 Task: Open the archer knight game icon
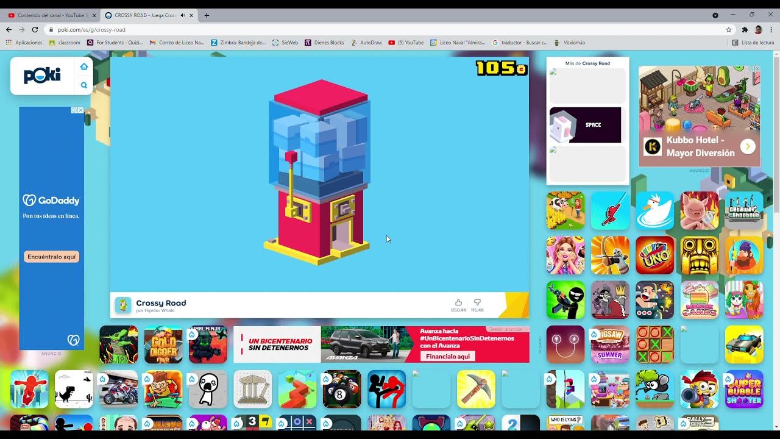point(610,255)
